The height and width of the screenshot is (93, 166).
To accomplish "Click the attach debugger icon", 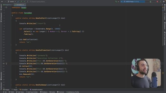I will point(150,2).
